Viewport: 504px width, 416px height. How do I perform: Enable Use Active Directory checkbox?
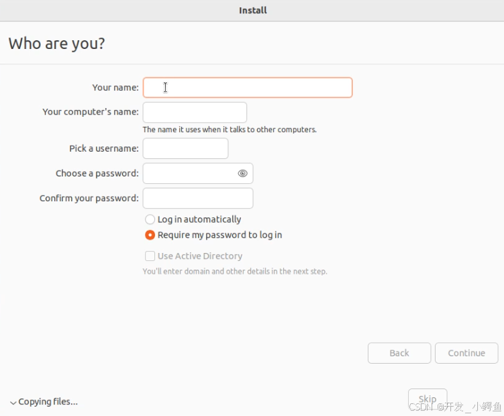click(x=150, y=256)
